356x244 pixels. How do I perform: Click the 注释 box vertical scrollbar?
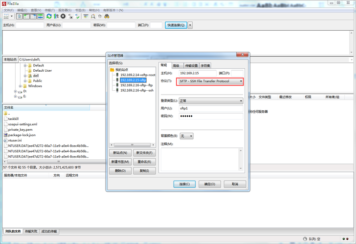point(241,160)
